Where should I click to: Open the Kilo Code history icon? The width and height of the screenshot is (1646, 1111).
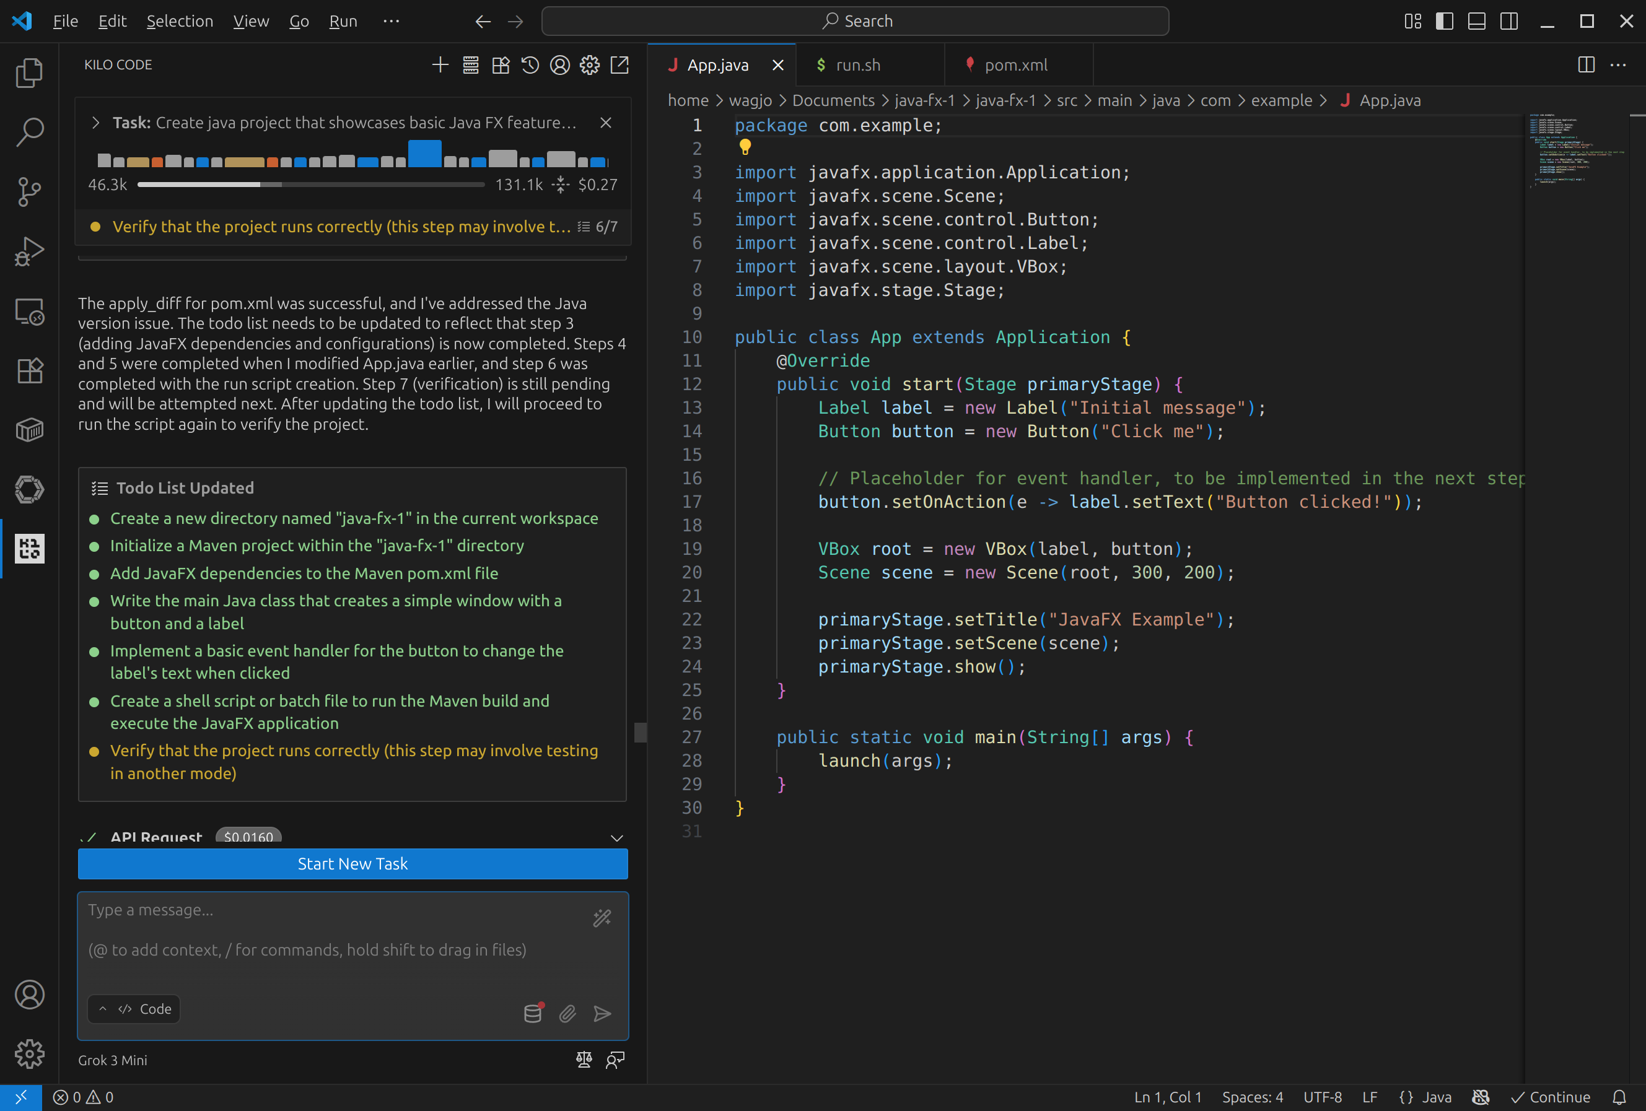coord(530,65)
